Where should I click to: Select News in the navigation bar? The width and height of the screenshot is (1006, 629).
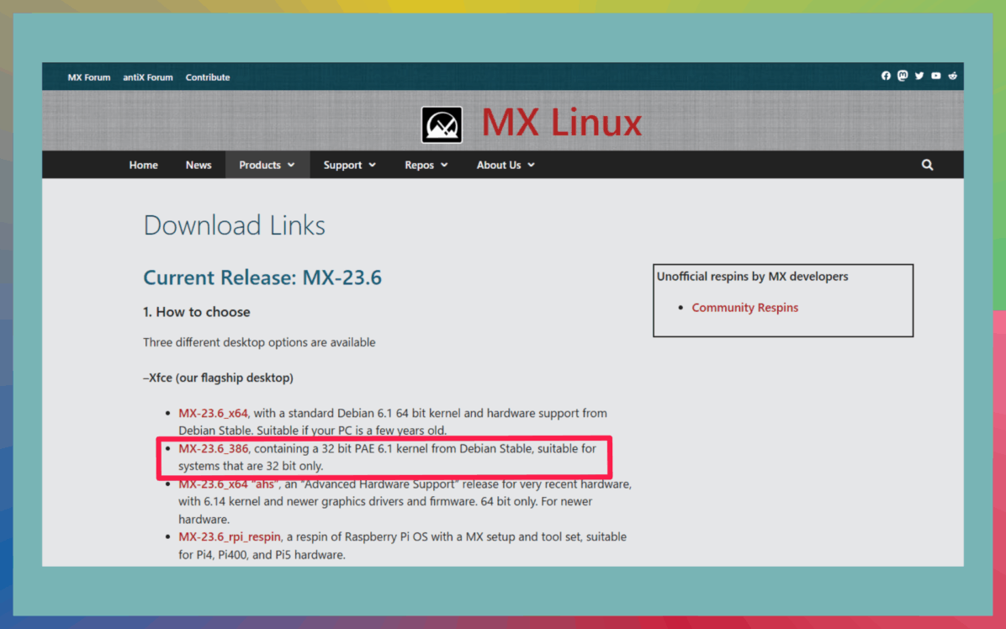[x=199, y=164]
